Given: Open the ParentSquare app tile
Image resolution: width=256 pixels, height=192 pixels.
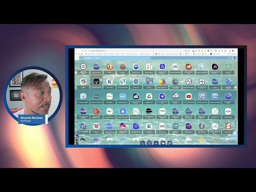Looking at the screenshot, I should coord(149,67).
